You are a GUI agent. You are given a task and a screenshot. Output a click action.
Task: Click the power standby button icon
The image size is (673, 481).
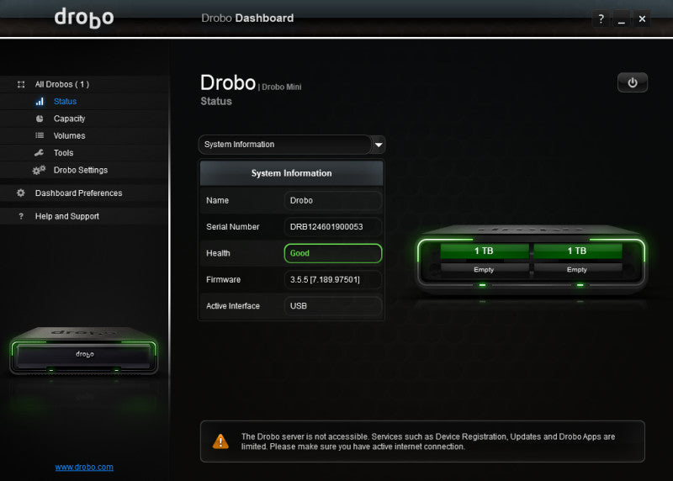pyautogui.click(x=633, y=82)
